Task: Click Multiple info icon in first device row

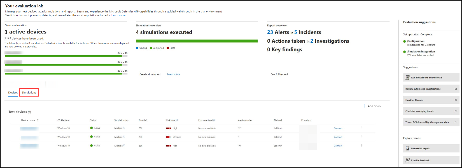Action: coord(124,128)
